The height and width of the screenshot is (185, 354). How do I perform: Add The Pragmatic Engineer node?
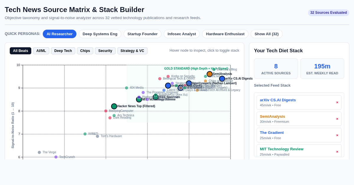[143, 92]
